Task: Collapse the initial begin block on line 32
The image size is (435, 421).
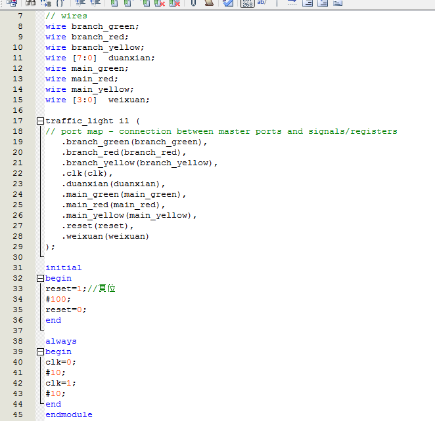Action: pos(40,278)
